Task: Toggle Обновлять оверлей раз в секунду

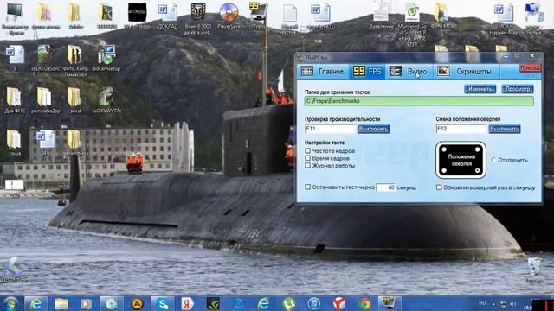Action: (439, 187)
